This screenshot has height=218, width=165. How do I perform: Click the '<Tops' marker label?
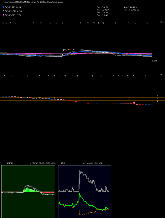click(162, 22)
